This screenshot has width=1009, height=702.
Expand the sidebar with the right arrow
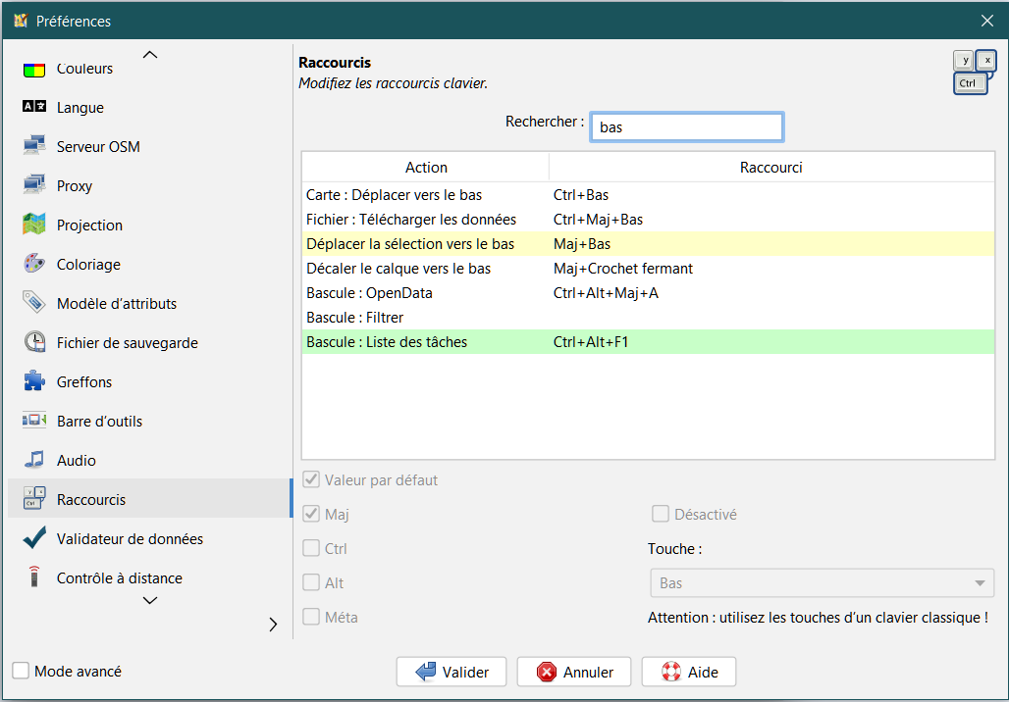pyautogui.click(x=273, y=624)
